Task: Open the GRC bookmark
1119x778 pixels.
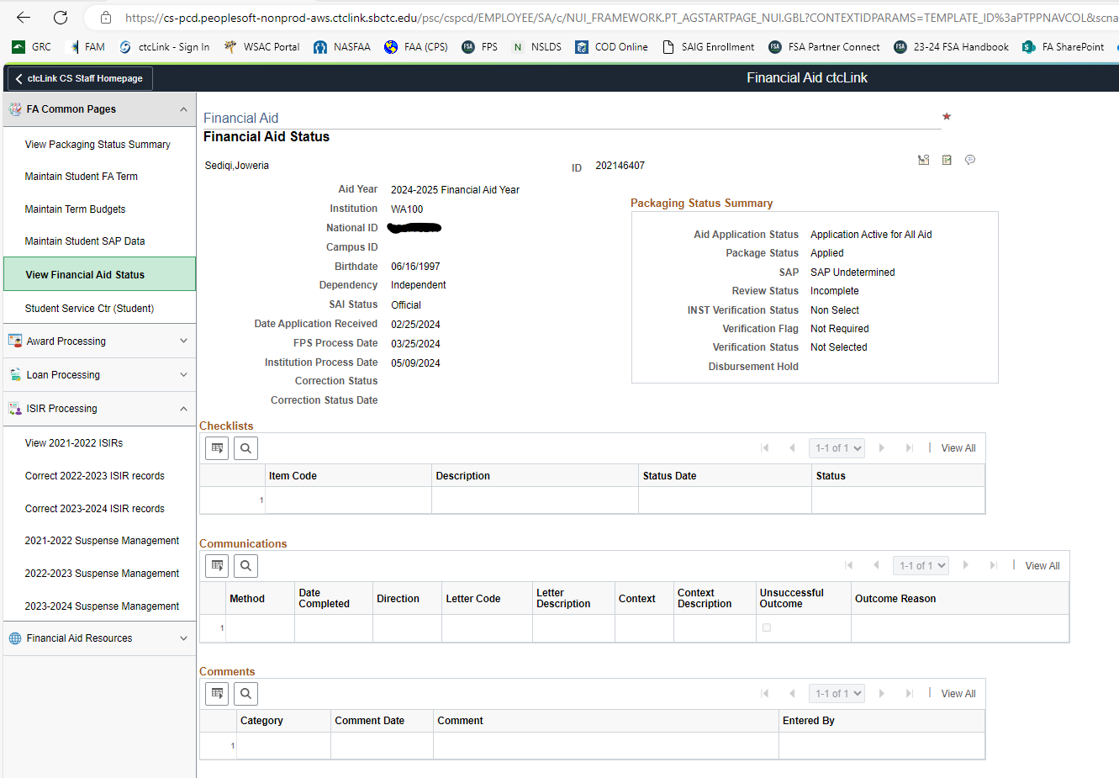Action: tap(32, 47)
